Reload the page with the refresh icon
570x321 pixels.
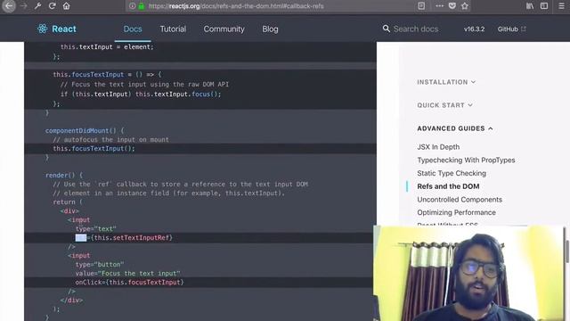pyautogui.click(x=52, y=6)
